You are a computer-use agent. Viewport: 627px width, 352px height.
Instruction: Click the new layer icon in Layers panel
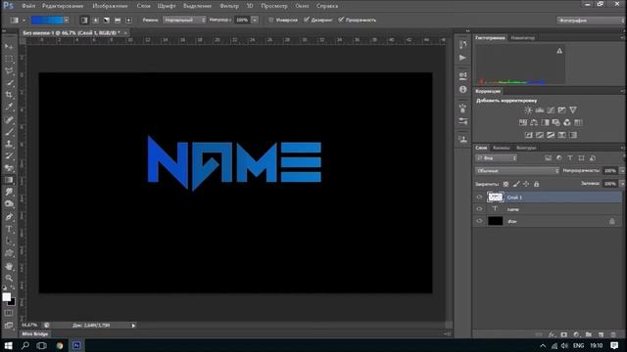(601, 334)
